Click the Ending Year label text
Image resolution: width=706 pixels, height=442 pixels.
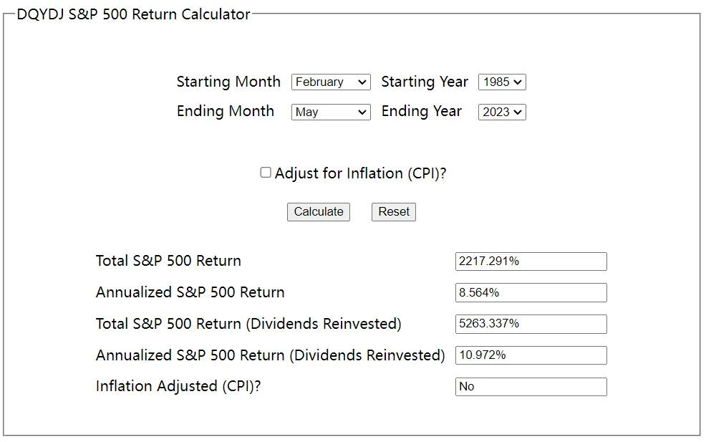coord(422,111)
